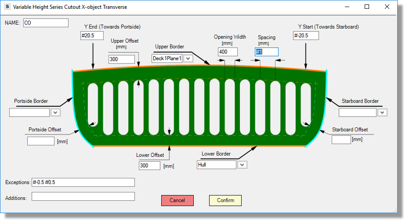This screenshot has height=221, width=406.
Task: Click the Starboard Offset input field
Action: [341, 140]
